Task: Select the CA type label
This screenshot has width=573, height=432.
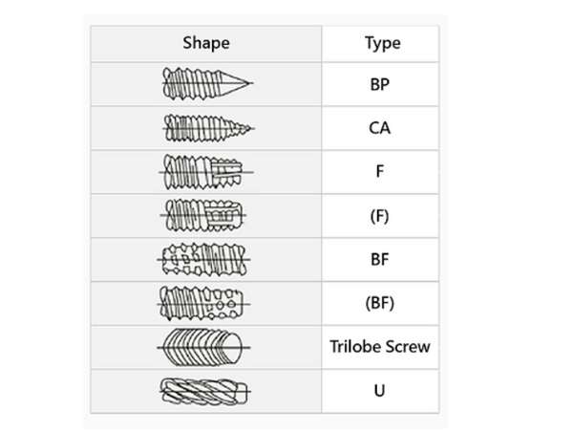Action: click(380, 128)
